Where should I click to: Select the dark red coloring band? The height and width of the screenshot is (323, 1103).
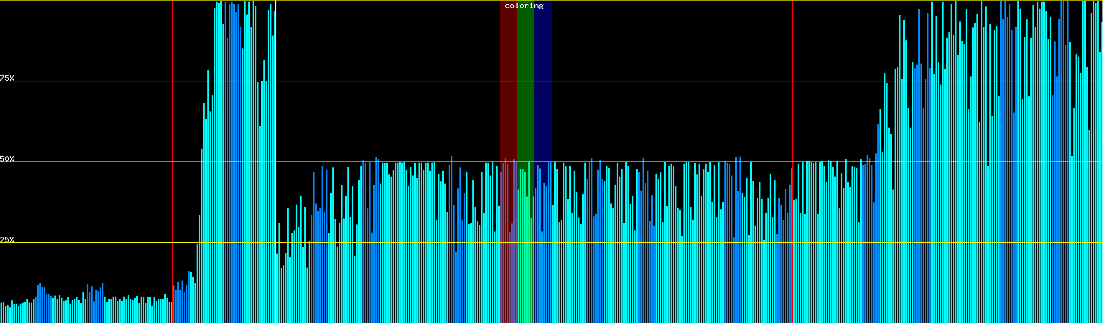pyautogui.click(x=508, y=81)
